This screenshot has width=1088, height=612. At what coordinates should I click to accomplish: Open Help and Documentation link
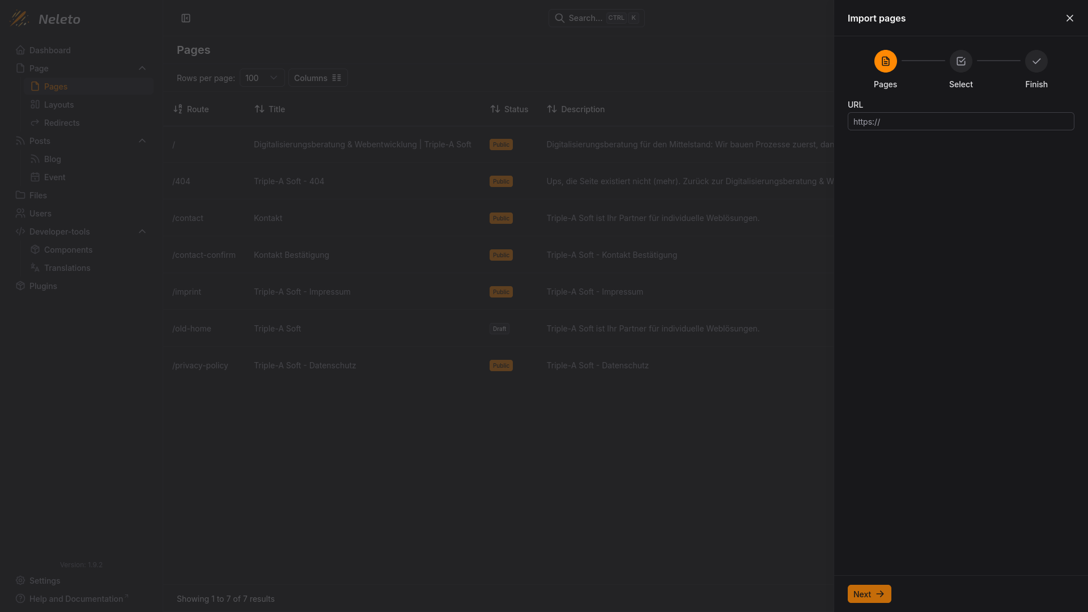76,598
